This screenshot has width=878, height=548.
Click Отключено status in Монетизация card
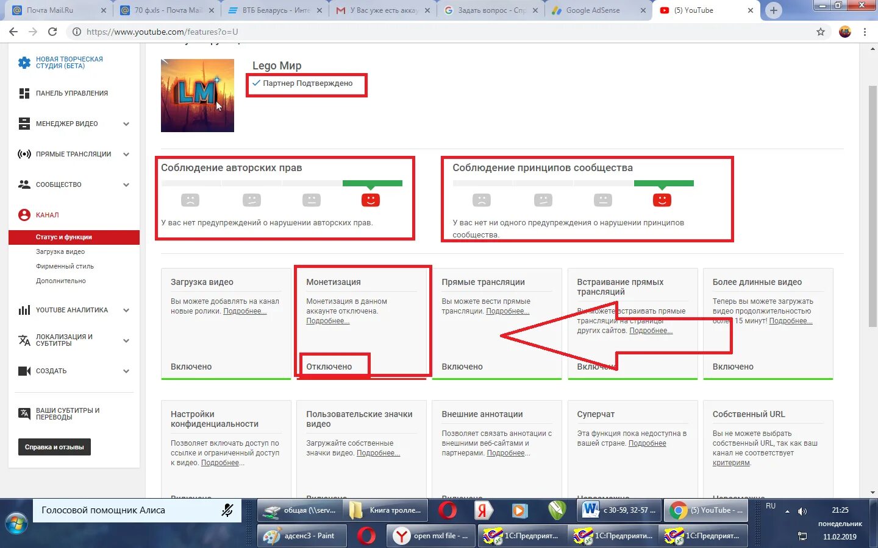(x=329, y=367)
